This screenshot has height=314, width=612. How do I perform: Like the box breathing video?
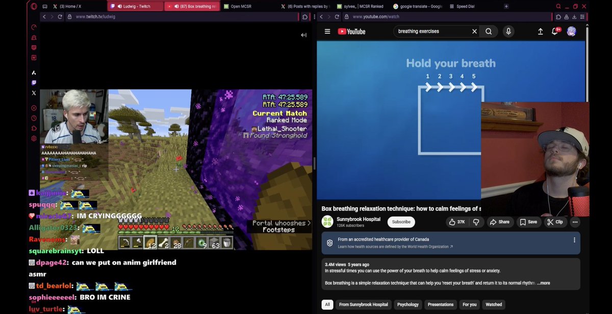[456, 222]
